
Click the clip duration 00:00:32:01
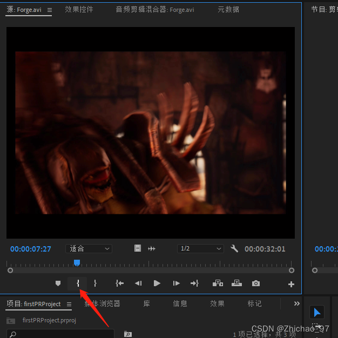(x=265, y=249)
